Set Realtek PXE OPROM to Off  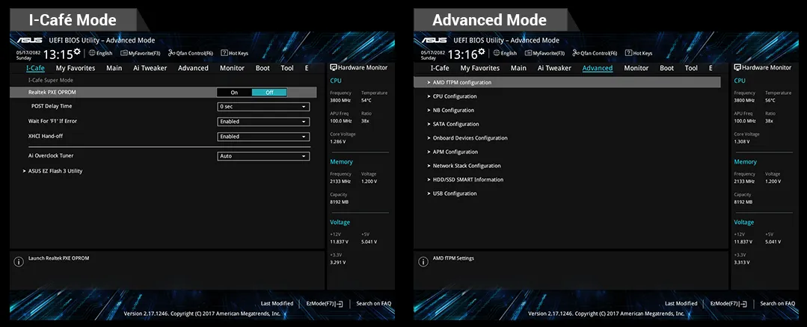269,93
